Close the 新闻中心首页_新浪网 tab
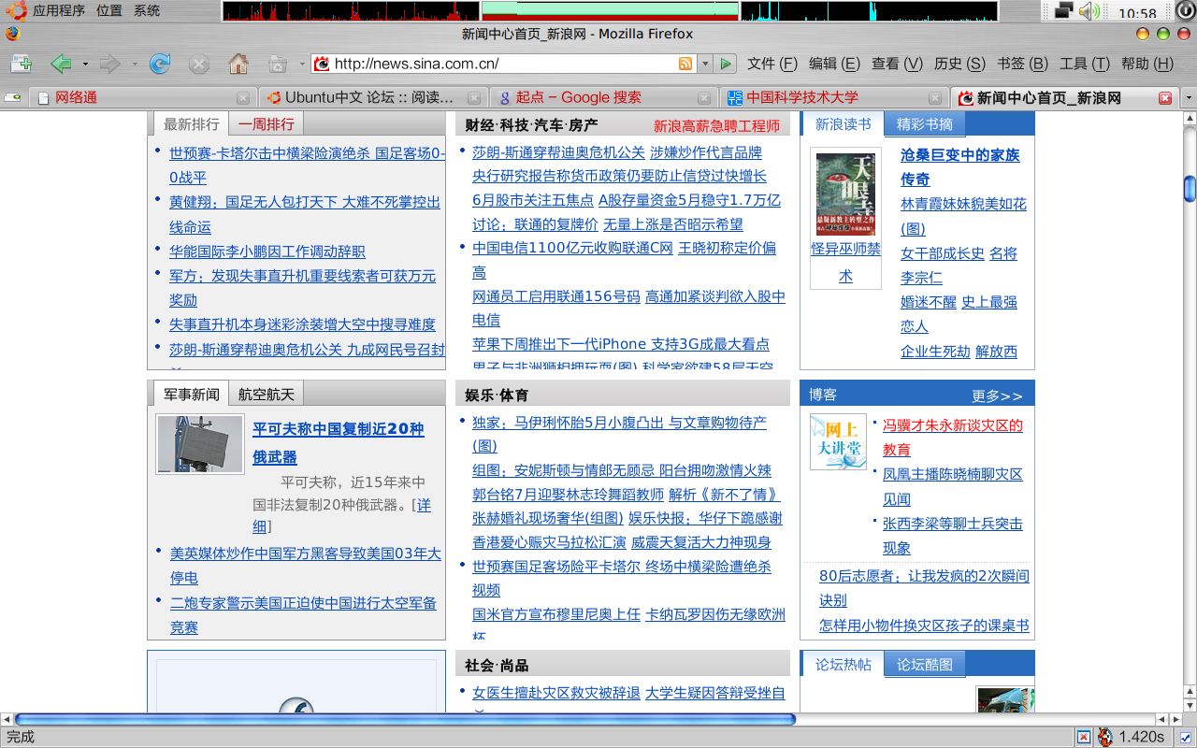The width and height of the screenshot is (1197, 748). [1165, 97]
